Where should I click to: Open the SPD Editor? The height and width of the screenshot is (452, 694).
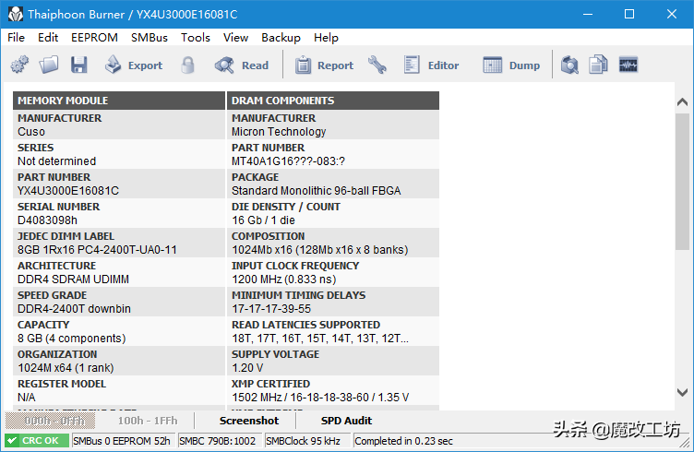tap(432, 65)
